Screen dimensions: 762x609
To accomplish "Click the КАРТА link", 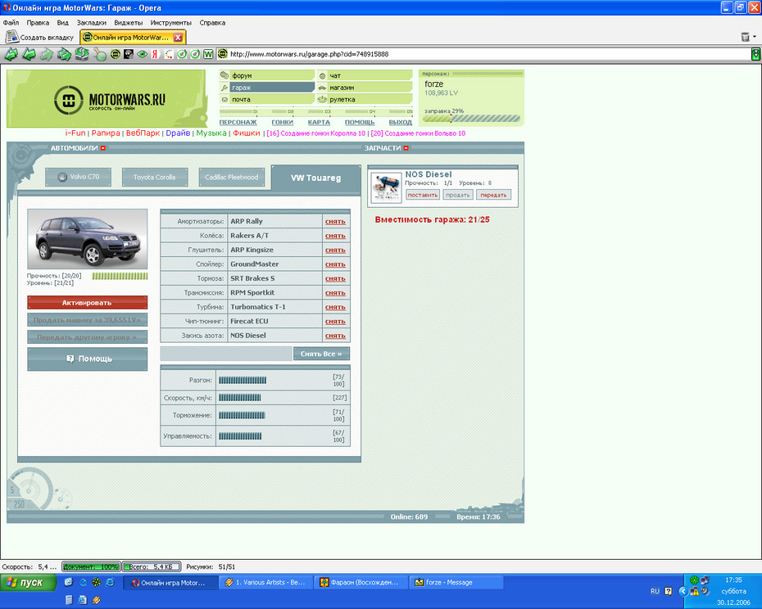I will point(319,123).
